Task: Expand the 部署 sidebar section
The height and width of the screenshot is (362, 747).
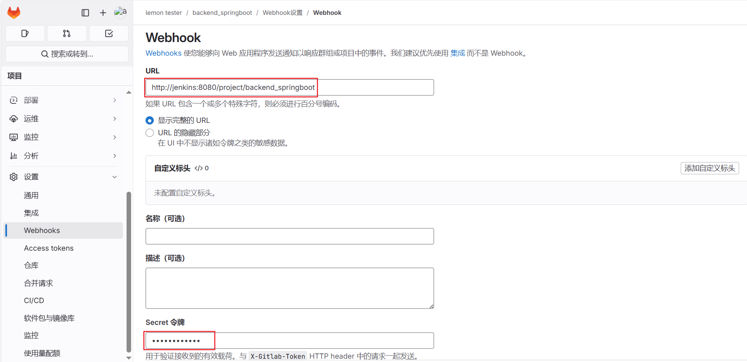Action: [x=63, y=100]
